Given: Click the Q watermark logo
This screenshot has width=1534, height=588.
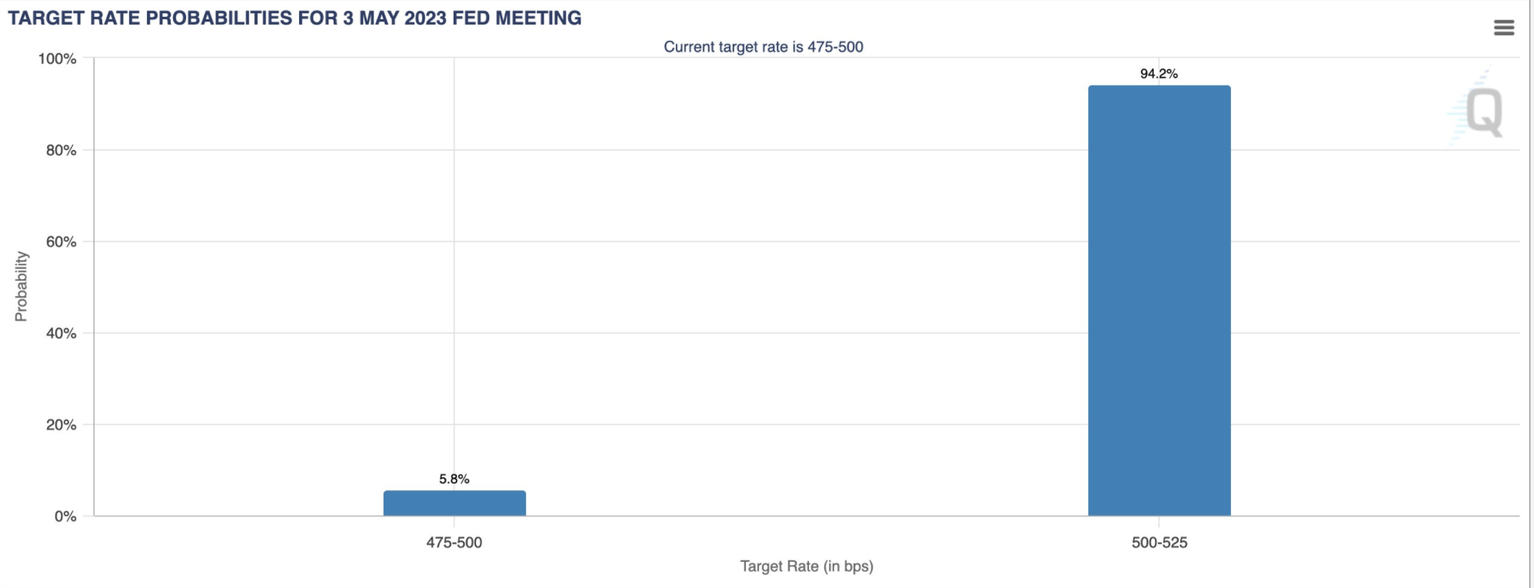Looking at the screenshot, I should (x=1483, y=111).
